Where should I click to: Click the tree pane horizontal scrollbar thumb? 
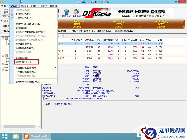click(x=20, y=126)
